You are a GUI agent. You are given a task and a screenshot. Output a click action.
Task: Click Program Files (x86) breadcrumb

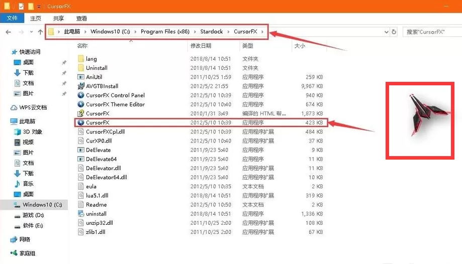(x=165, y=32)
